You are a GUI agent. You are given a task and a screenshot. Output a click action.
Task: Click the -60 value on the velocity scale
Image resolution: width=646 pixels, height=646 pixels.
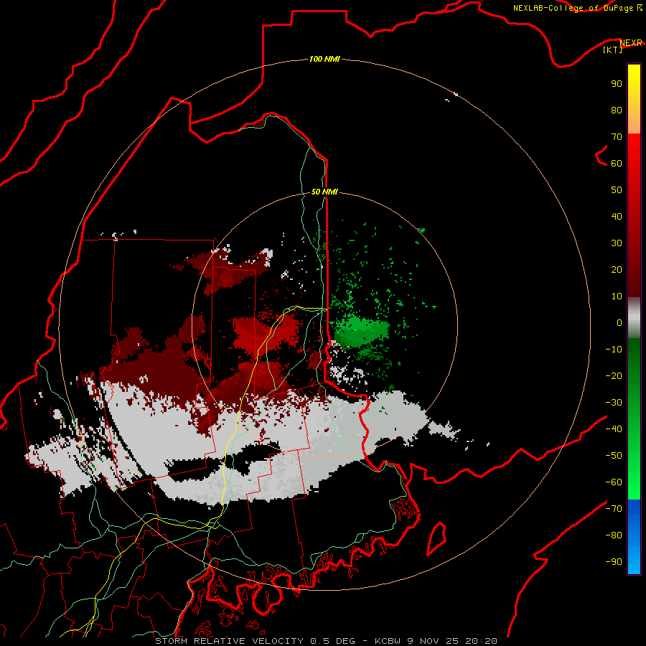pyautogui.click(x=614, y=482)
